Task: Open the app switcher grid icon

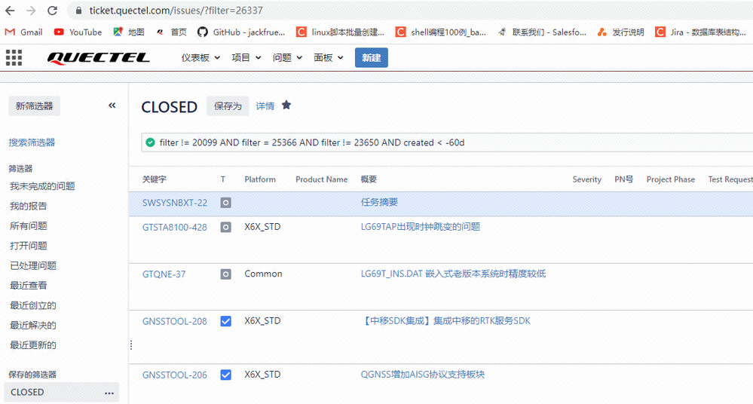Action: coord(14,57)
